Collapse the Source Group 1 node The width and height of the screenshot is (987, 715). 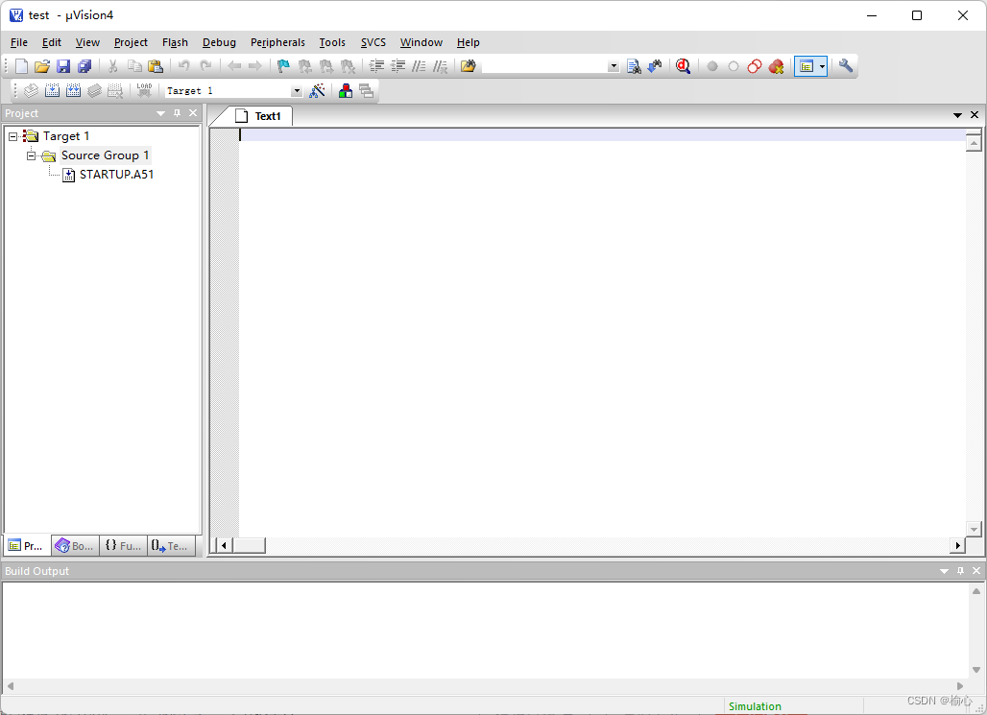pos(31,155)
